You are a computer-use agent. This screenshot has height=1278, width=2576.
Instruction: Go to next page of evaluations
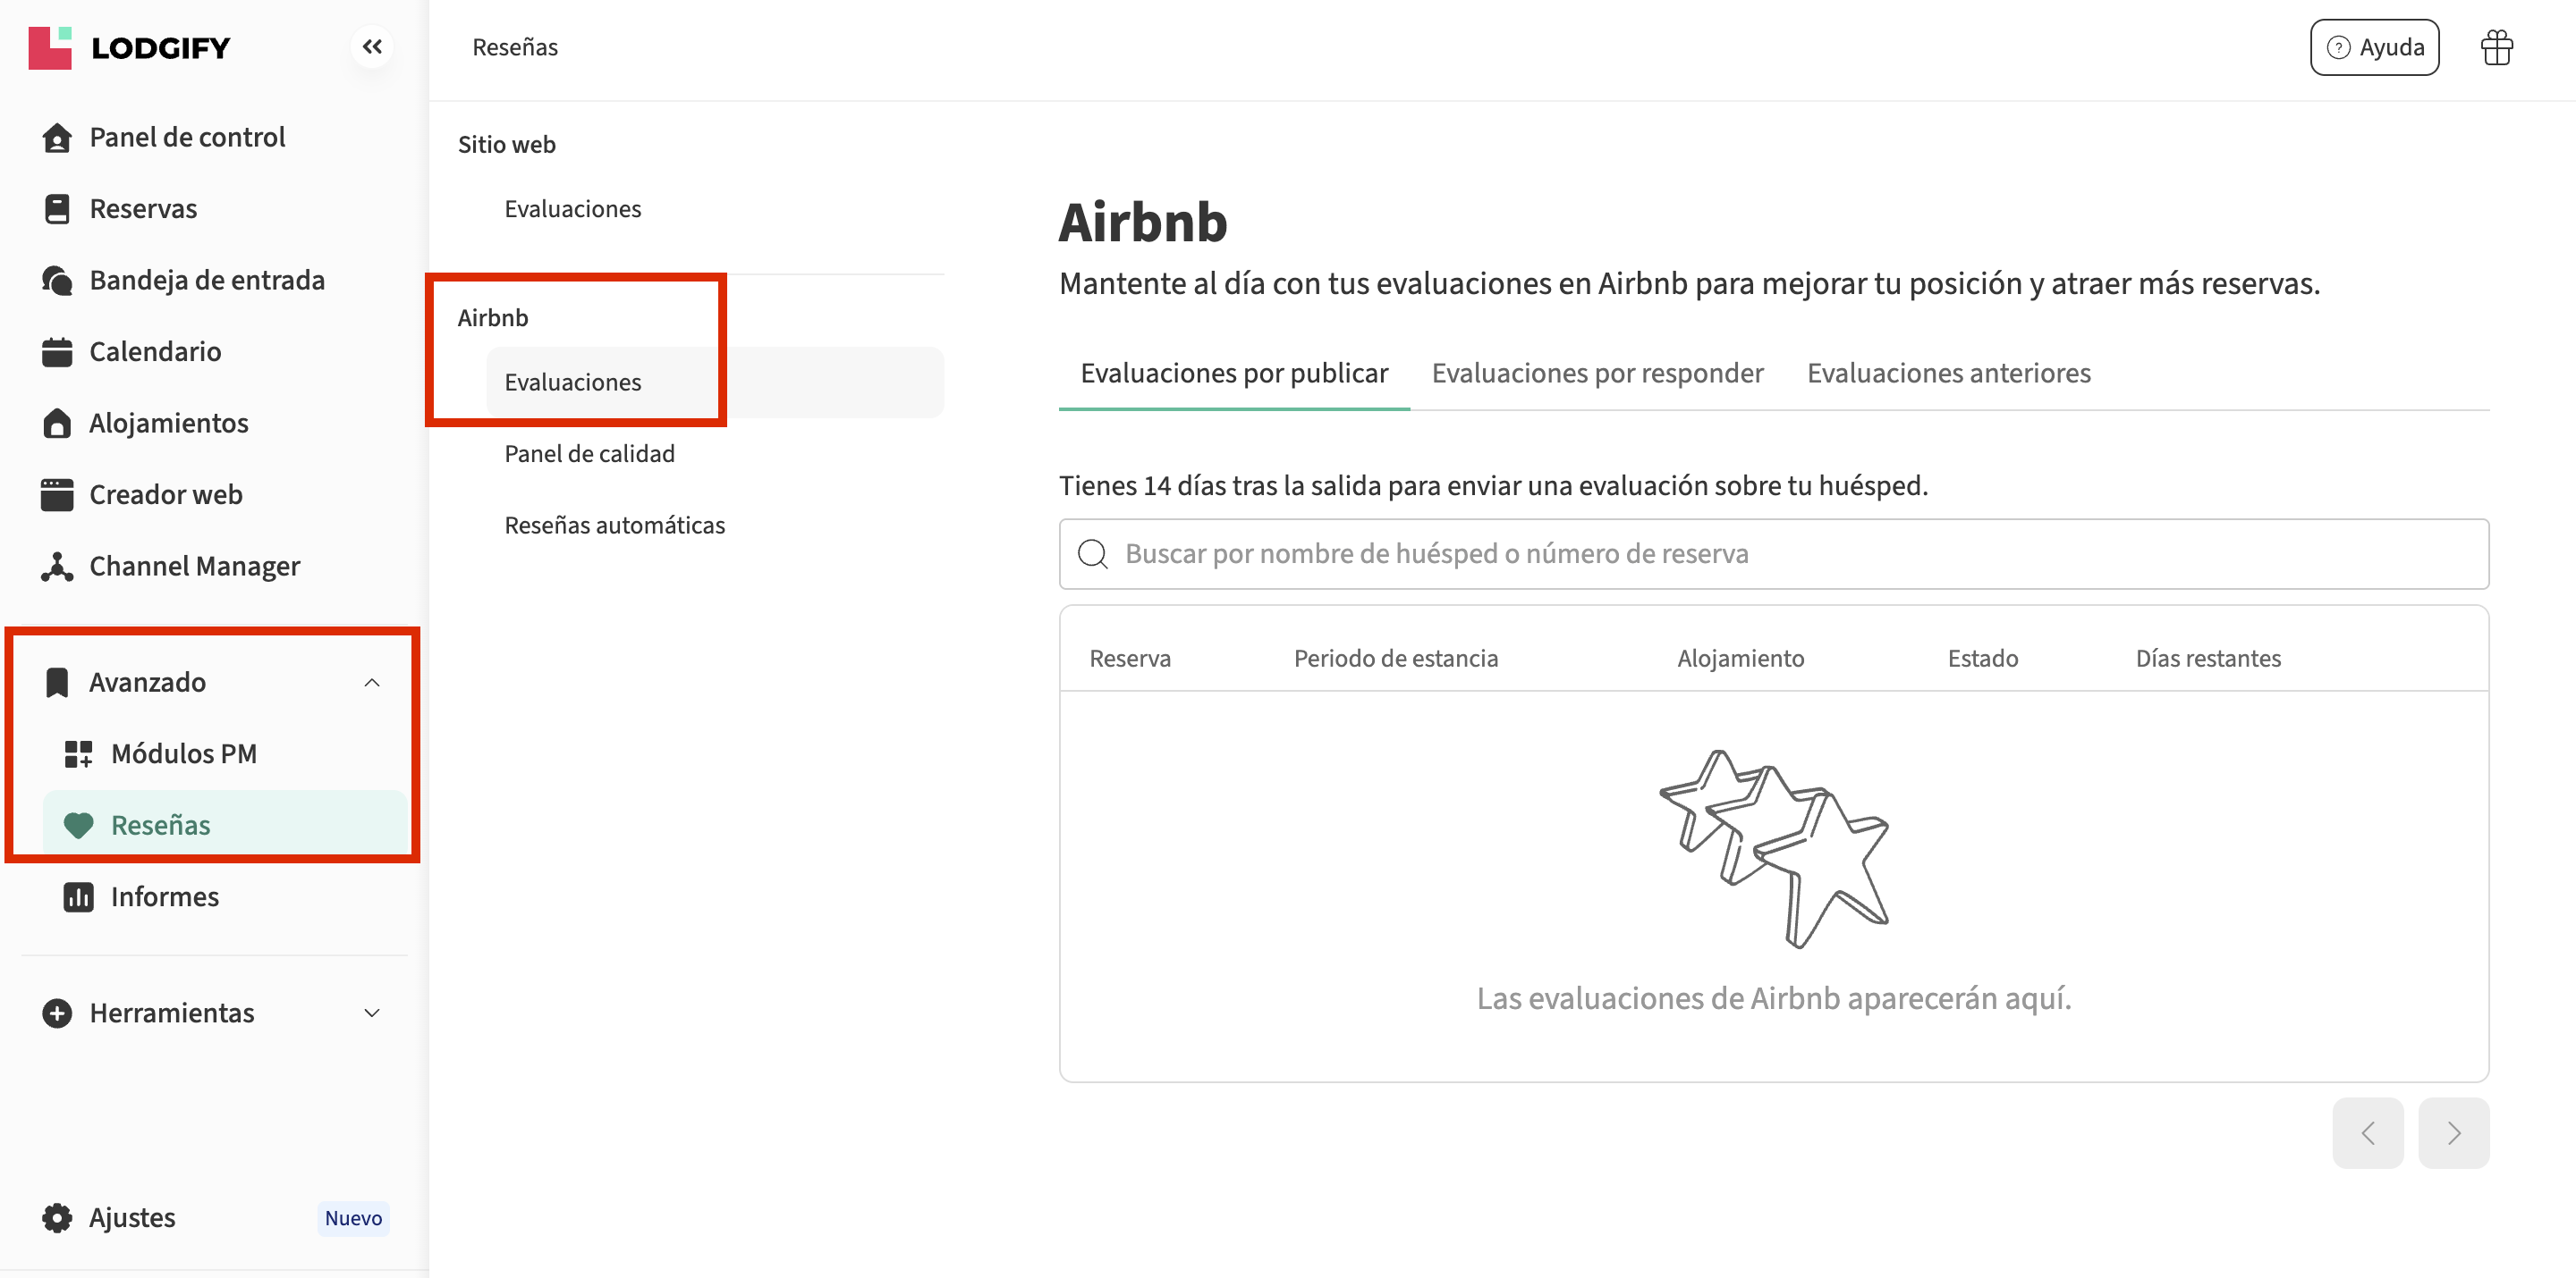click(x=2453, y=1132)
